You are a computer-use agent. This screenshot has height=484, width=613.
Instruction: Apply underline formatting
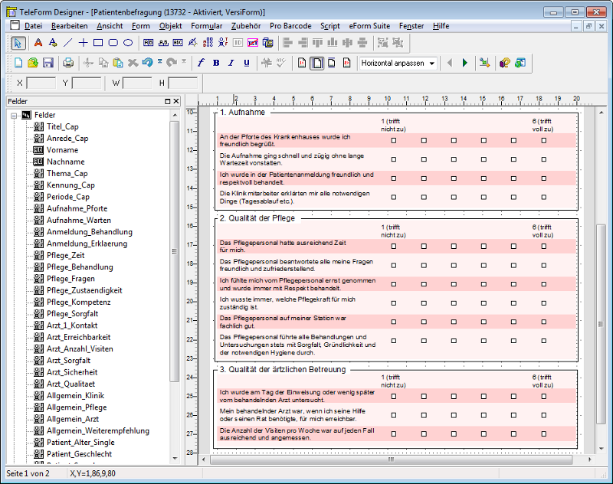coord(246,63)
